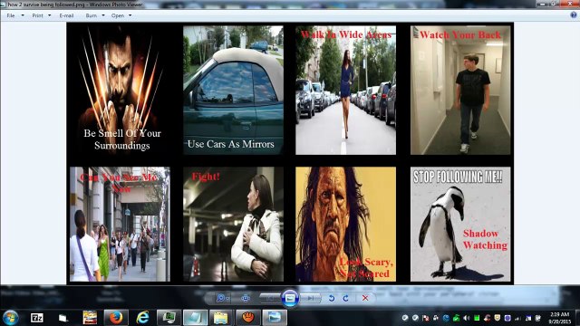Expand the Print dropdown arrow
The height and width of the screenshot is (326, 580).
point(50,15)
